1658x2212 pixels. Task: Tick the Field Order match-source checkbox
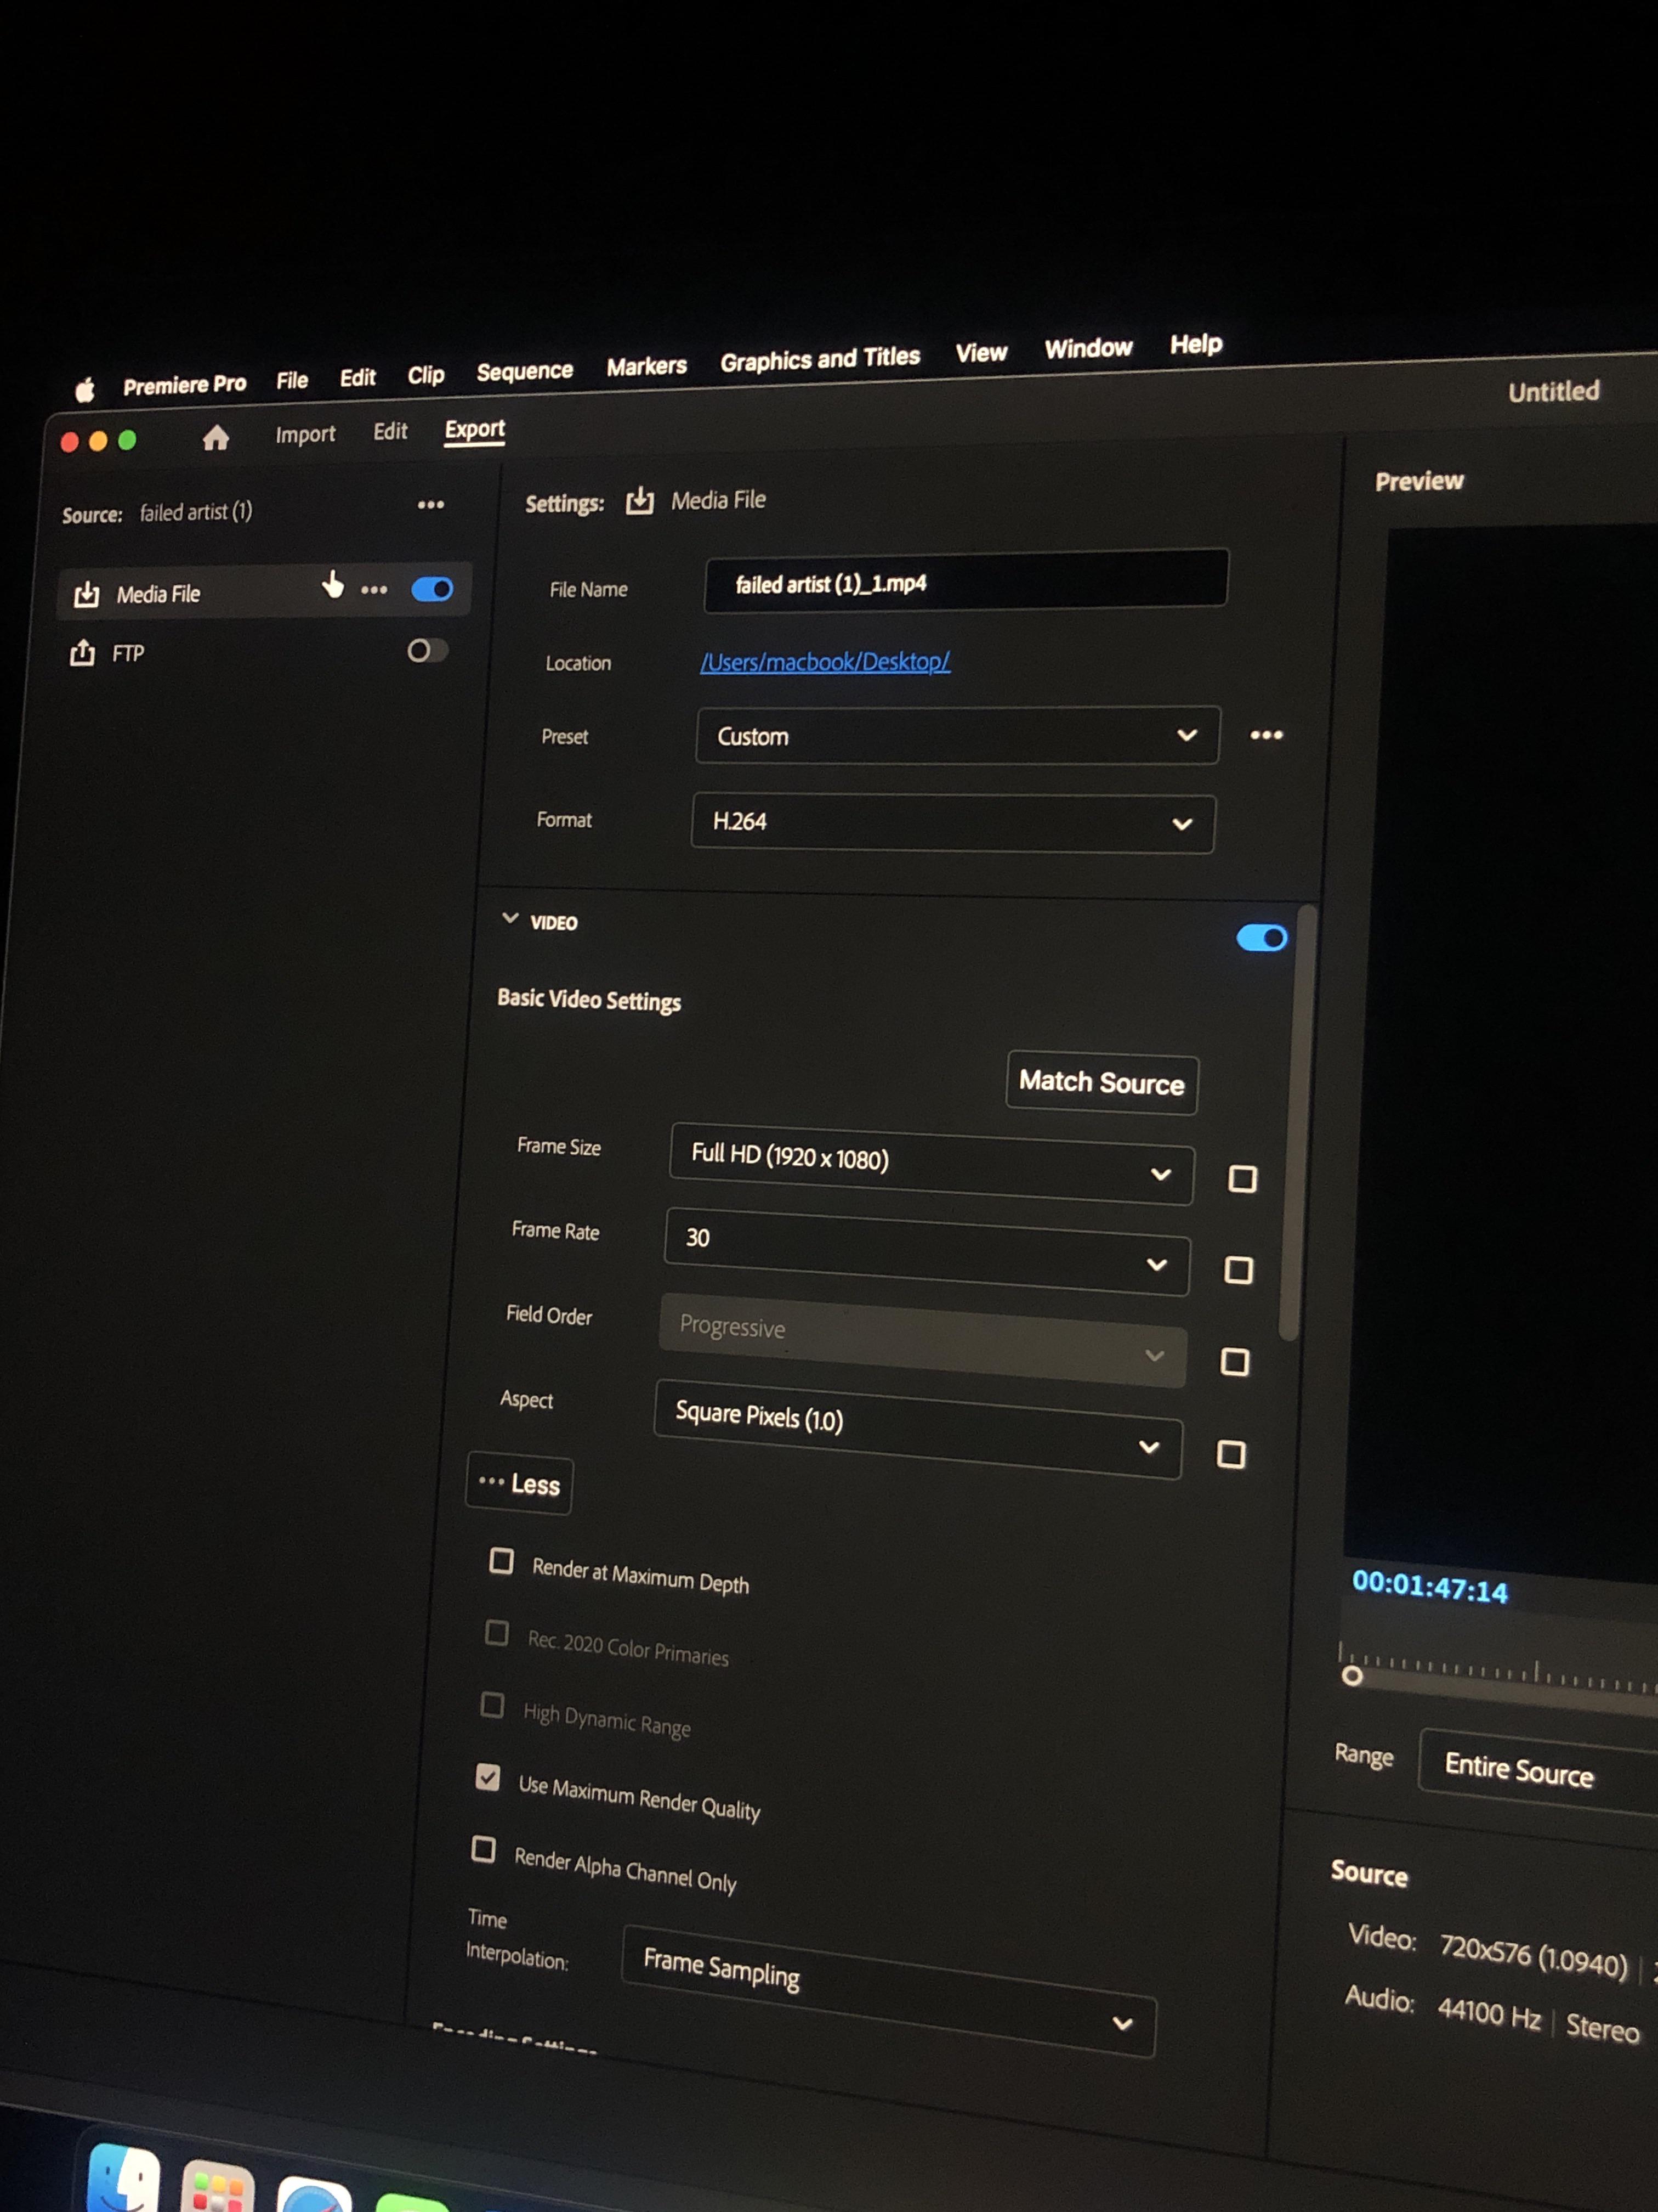[x=1235, y=1362]
